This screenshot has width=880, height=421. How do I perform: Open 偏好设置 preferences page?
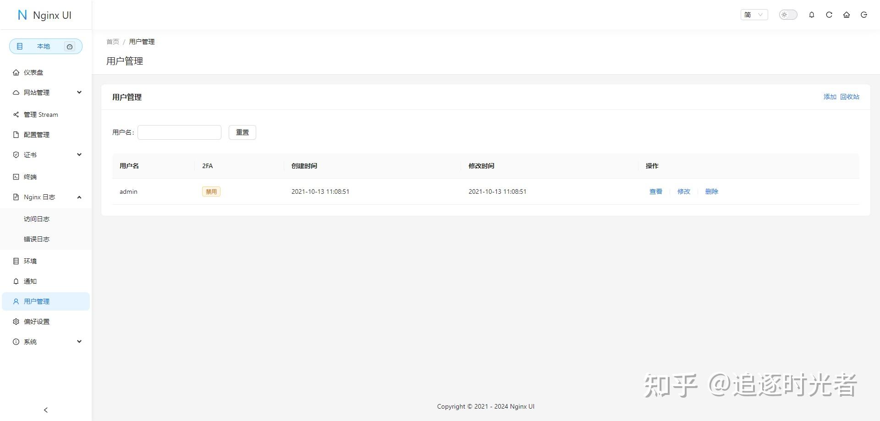tap(37, 321)
